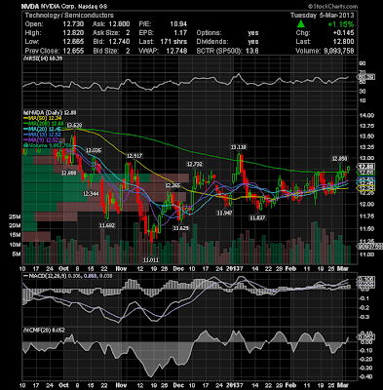
Task: Click the NVDA (Daily) legend label
Action: [50, 113]
